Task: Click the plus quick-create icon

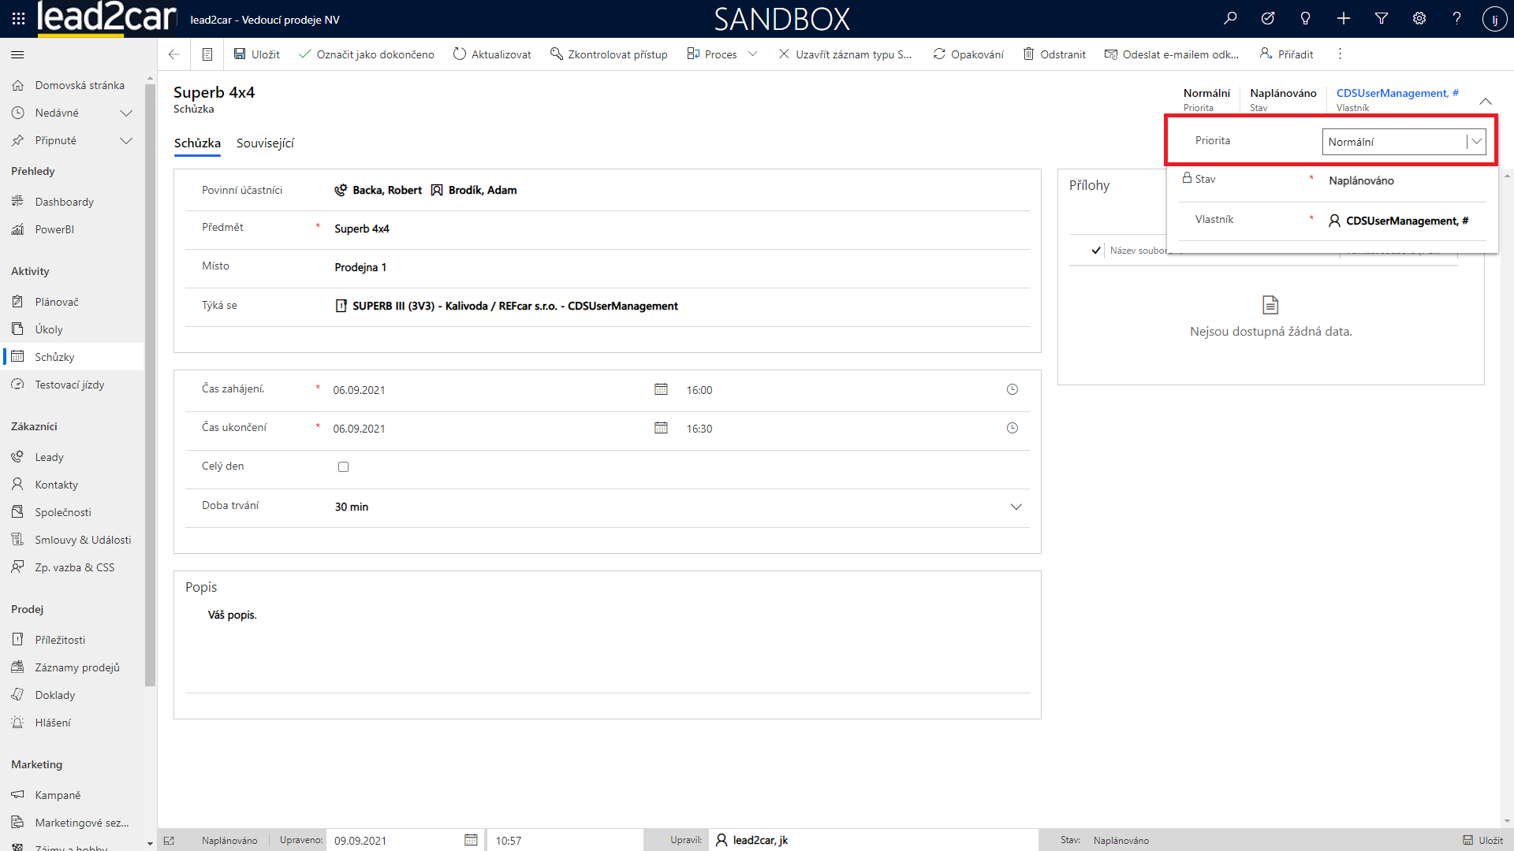Action: 1344,18
